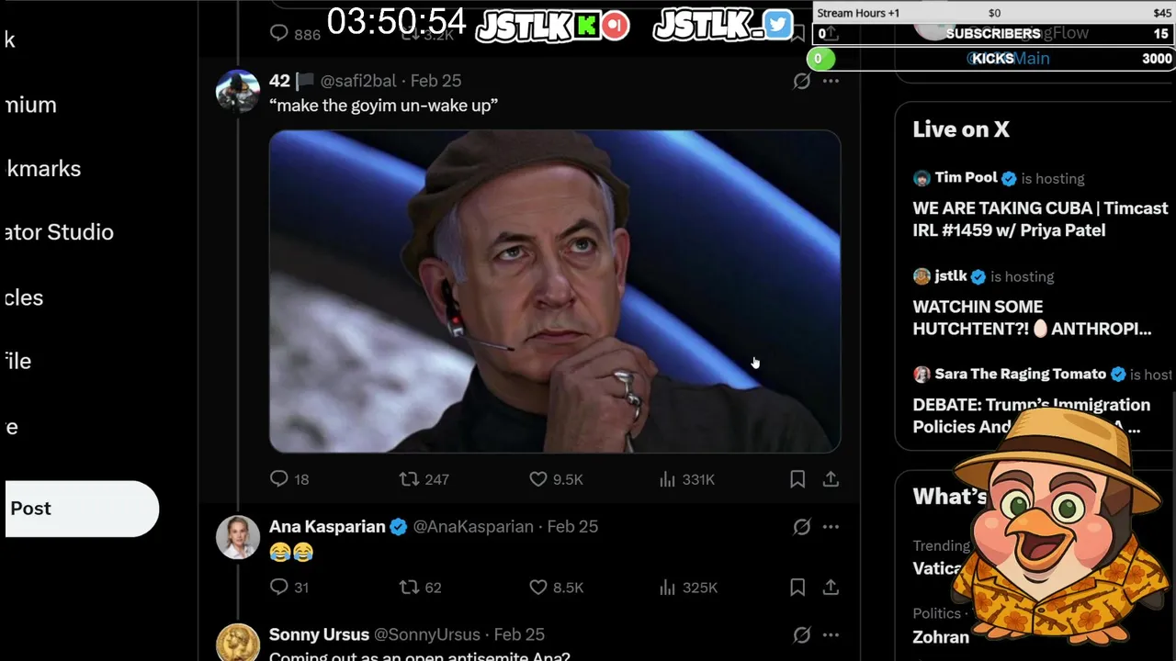Image resolution: width=1176 pixels, height=661 pixels.
Task: Open jstlk's WATCHIN SOME HUTCHTENT live broadcast
Action: (x=1032, y=318)
